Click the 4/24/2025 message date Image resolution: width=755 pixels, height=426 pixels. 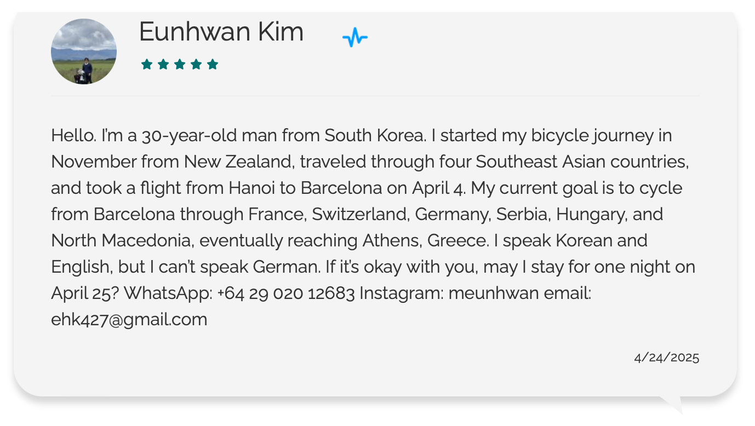[666, 358]
